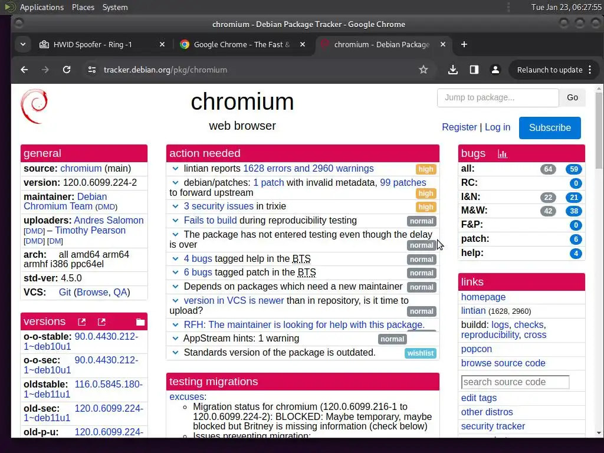Open the Git VCS link
The height and width of the screenshot is (453, 604).
[65, 293]
